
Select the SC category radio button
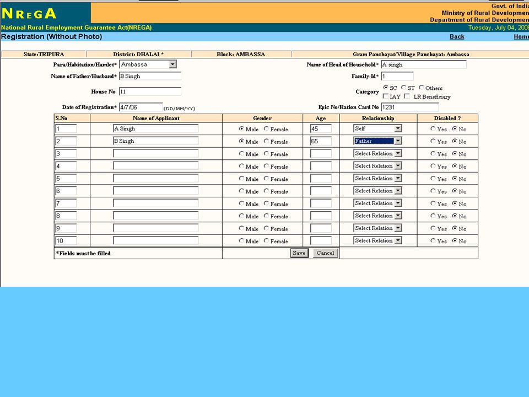point(386,88)
